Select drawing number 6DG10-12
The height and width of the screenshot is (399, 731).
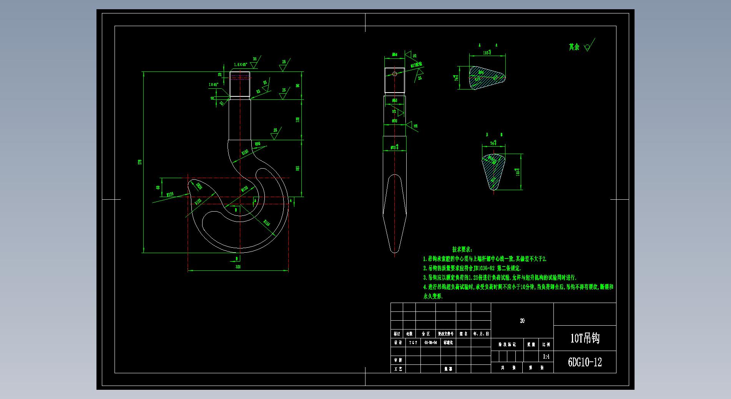(x=585, y=362)
